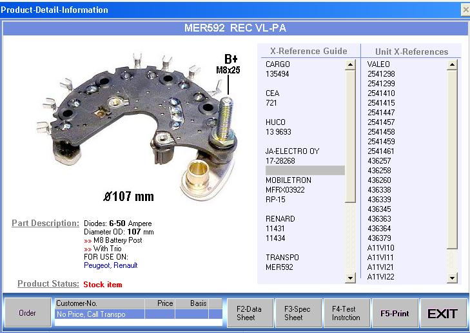Select unit reference A11VI10
This screenshot has width=470, height=333.
pyautogui.click(x=380, y=248)
